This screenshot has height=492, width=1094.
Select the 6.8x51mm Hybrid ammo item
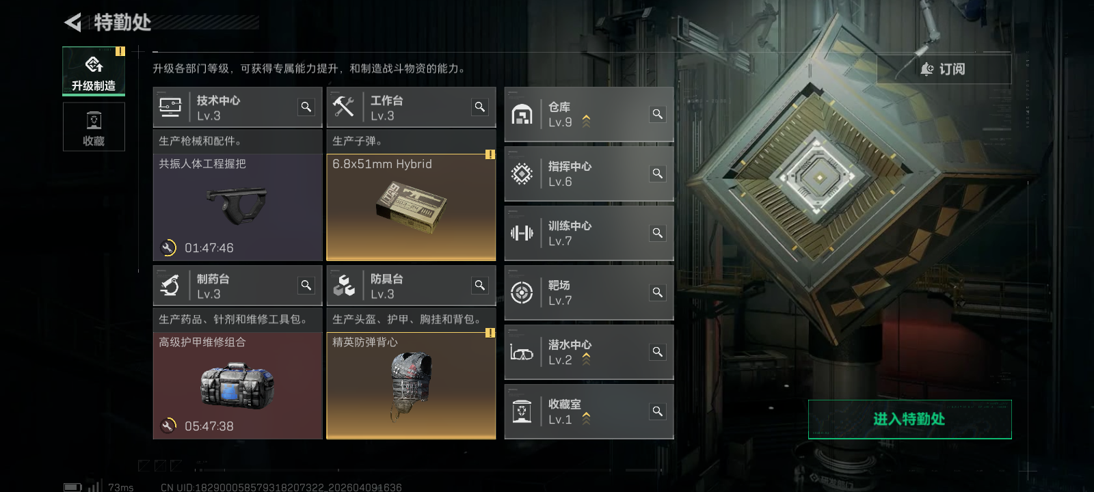pyautogui.click(x=411, y=207)
